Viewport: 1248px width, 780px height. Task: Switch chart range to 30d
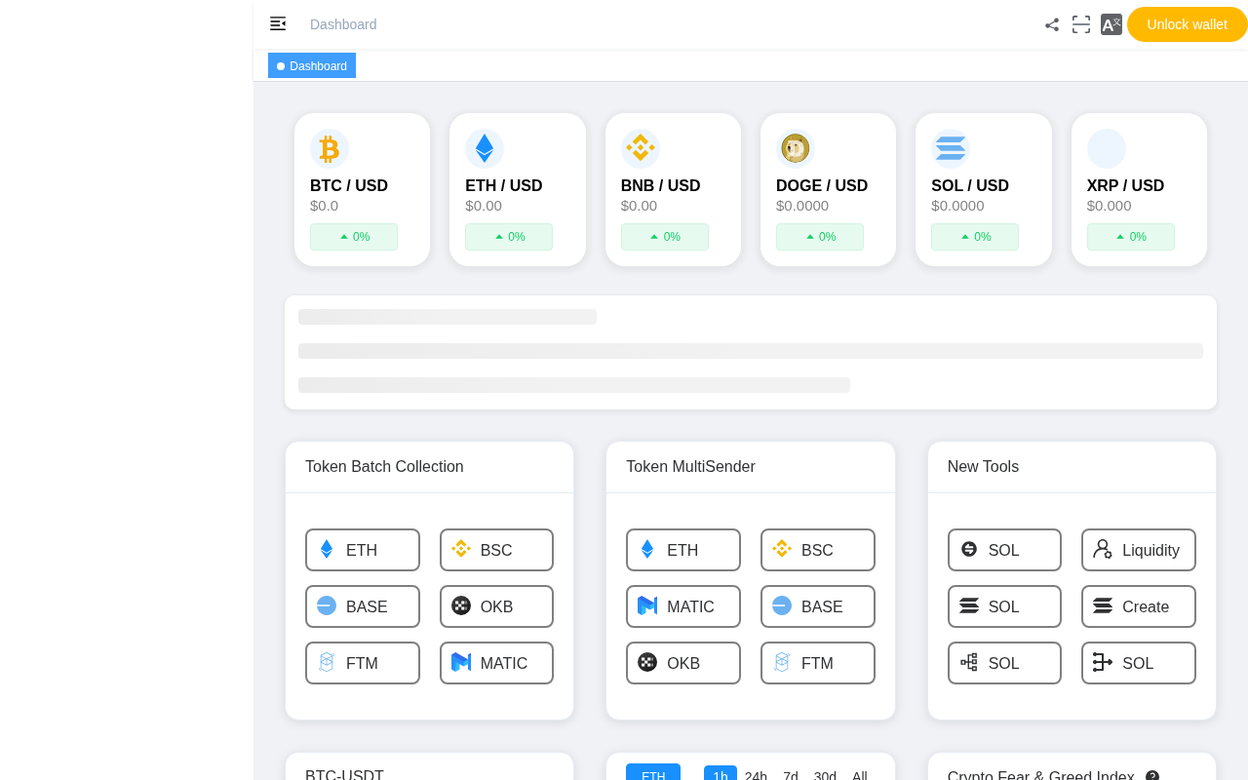[825, 775]
